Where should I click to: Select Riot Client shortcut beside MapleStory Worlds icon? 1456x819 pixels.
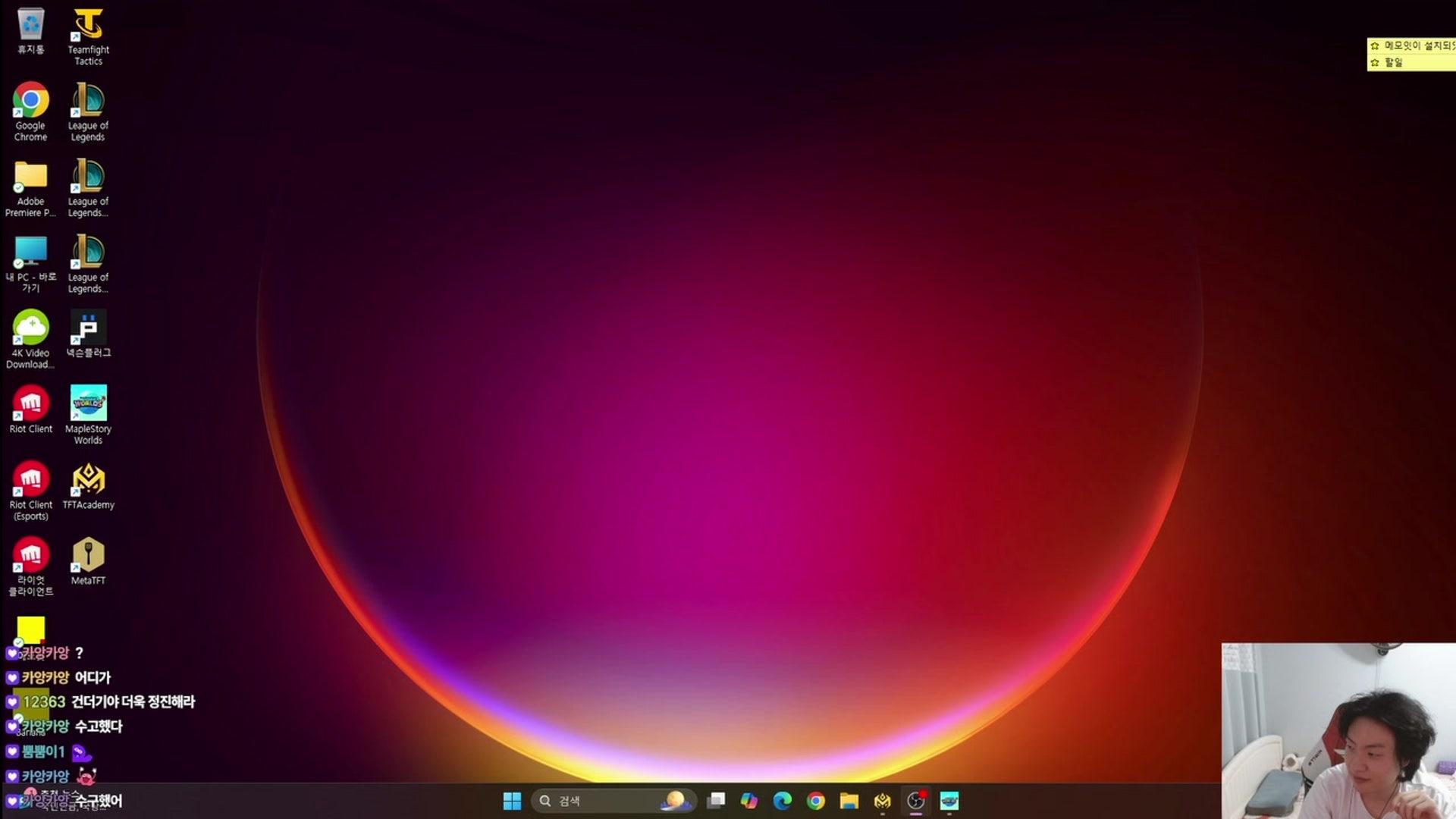30,409
